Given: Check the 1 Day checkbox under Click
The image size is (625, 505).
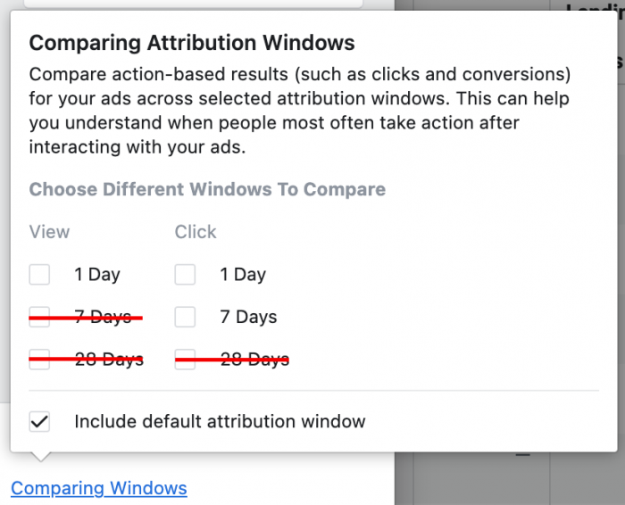Looking at the screenshot, I should point(185,275).
